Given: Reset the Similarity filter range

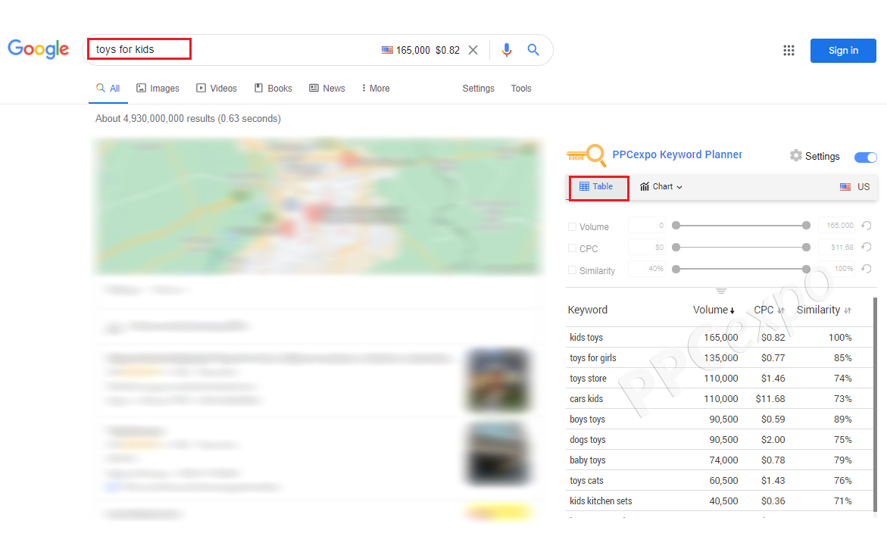Looking at the screenshot, I should 866,269.
